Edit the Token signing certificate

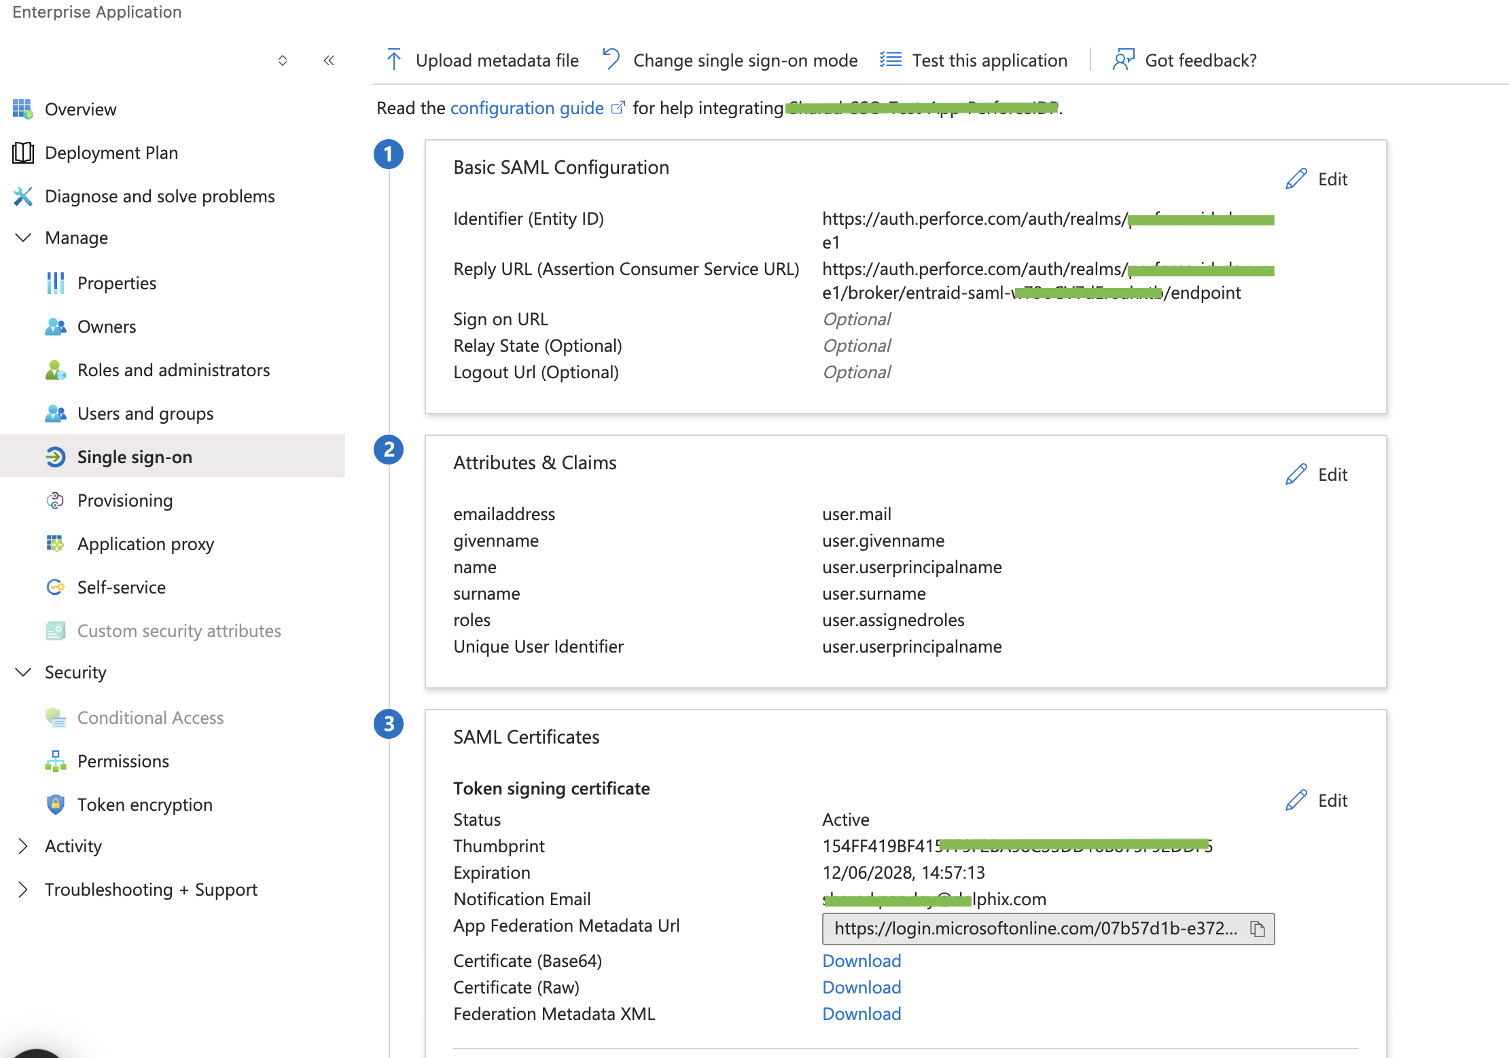(1317, 801)
